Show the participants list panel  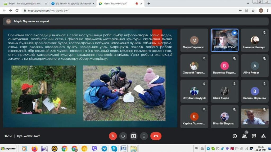[244, 136]
